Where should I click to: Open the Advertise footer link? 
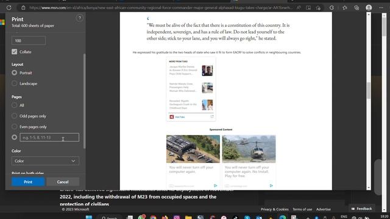coord(324,209)
